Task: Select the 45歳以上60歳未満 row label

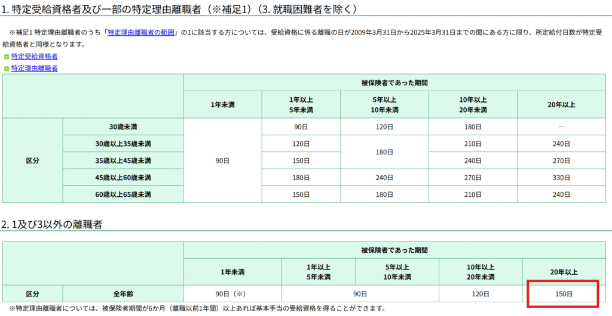Action: (x=123, y=178)
